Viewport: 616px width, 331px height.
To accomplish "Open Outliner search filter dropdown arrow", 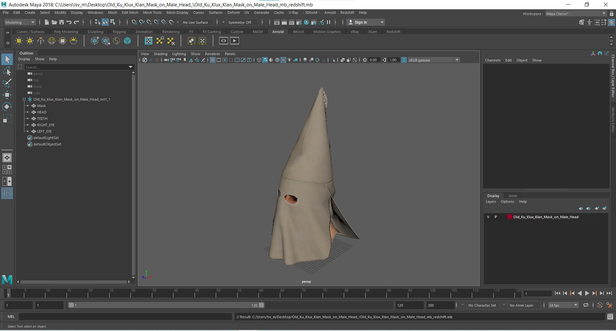I will [131, 67].
